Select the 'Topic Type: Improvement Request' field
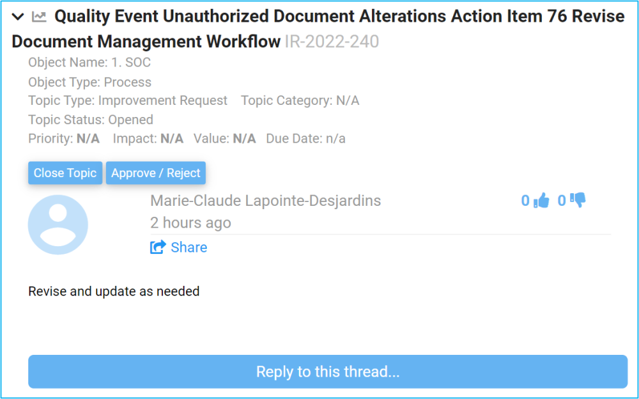This screenshot has height=399, width=639. pyautogui.click(x=128, y=100)
